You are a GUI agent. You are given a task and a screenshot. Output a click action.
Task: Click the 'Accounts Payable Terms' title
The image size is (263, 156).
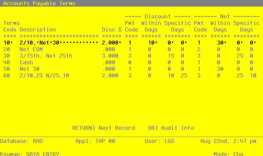(39, 3)
